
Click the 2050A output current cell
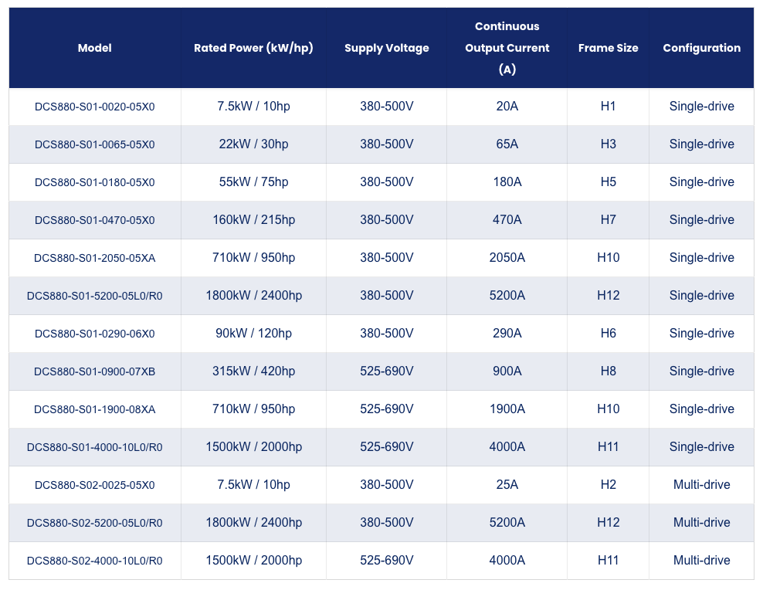507,257
